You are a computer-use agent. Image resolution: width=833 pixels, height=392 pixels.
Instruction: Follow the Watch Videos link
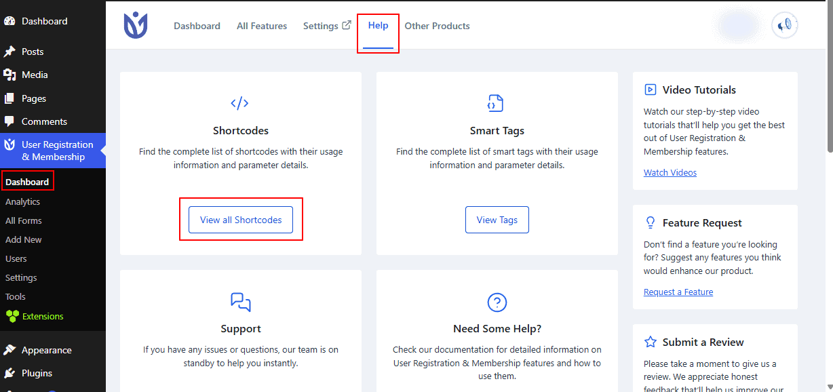coord(670,172)
